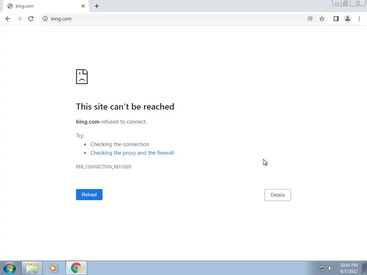Bookmark this tab with star icon
This screenshot has width=367, height=275.
tap(322, 19)
